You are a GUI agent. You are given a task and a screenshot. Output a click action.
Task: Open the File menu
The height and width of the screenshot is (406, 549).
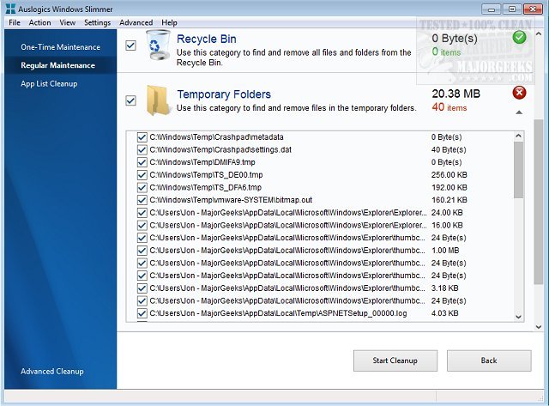[15, 22]
